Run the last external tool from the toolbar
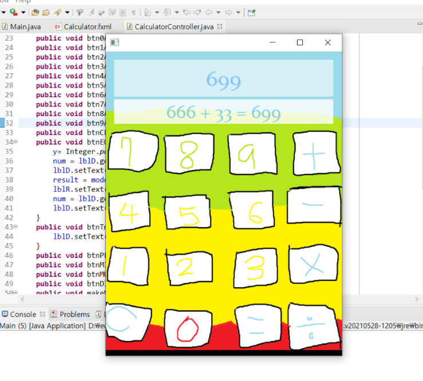Screen dimensions: 423x381 [14, 12]
